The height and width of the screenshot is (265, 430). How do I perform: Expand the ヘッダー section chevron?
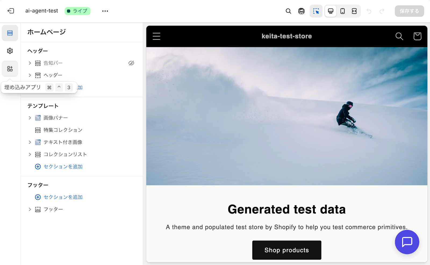point(30,75)
